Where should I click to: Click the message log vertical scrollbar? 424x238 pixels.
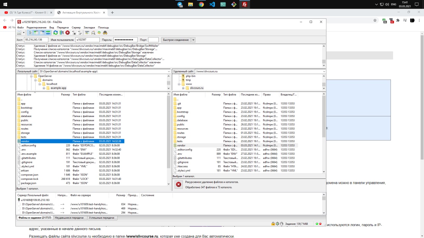tap(324, 56)
